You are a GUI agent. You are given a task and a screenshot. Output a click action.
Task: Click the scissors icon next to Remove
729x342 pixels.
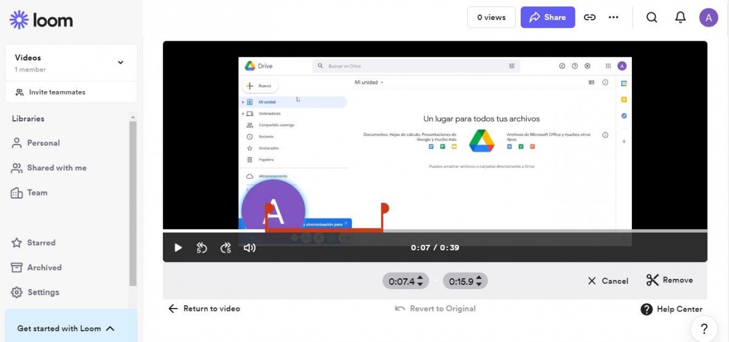click(652, 280)
